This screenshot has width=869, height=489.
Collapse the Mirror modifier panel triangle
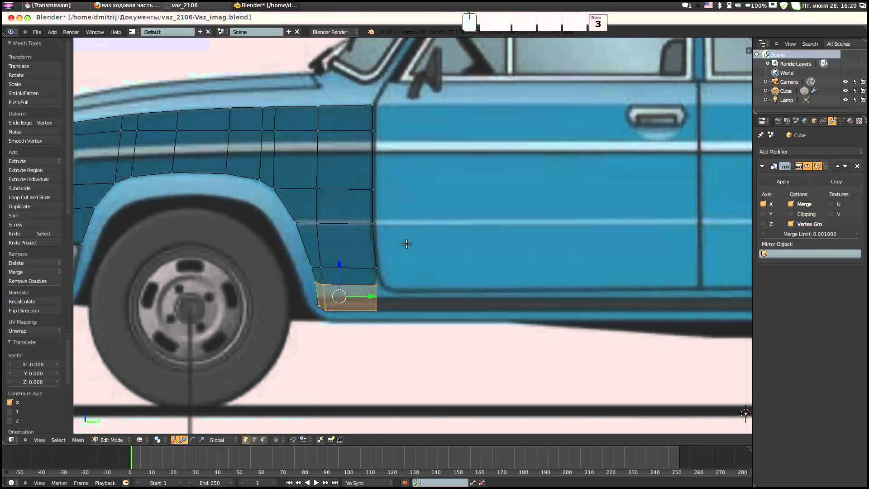(762, 167)
